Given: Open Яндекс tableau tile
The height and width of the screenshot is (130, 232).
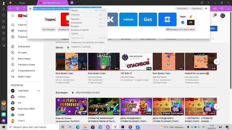Looking at the screenshot, I should (x=50, y=19).
